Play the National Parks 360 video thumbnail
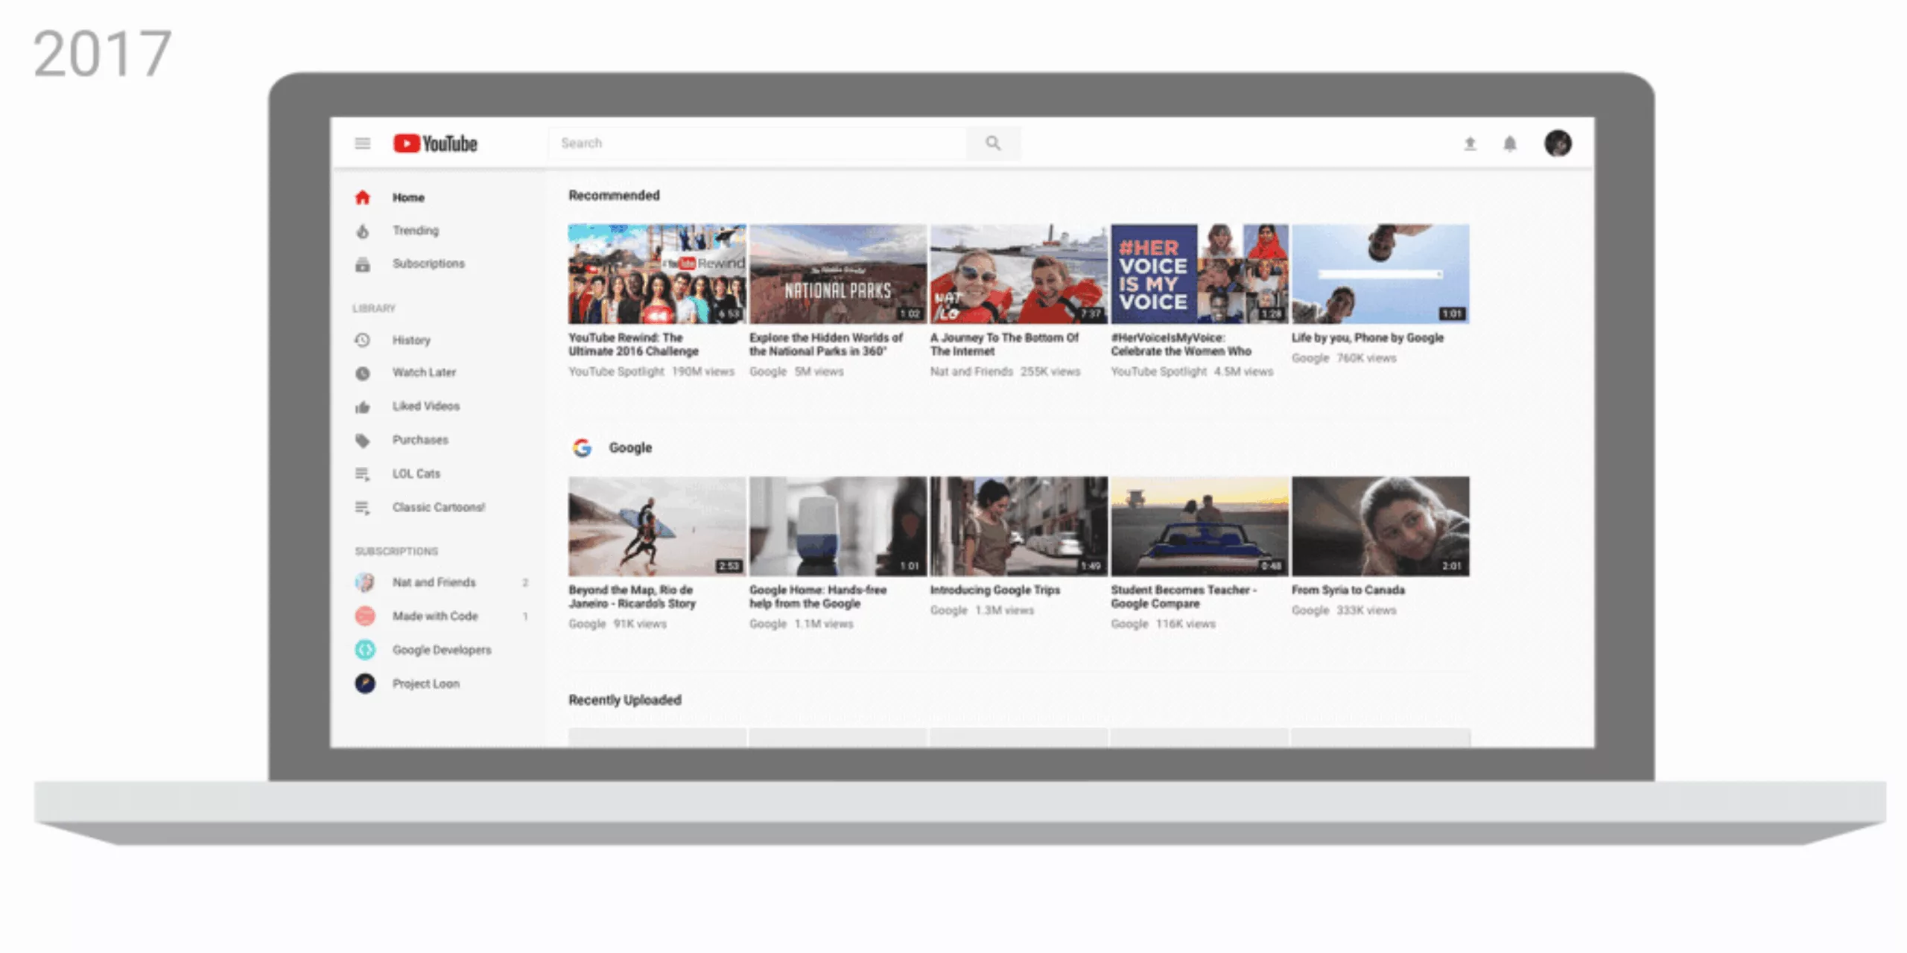Image resolution: width=1907 pixels, height=953 pixels. point(837,274)
